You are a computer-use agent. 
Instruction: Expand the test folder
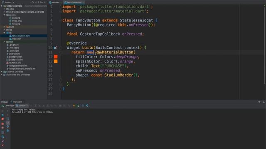[5, 42]
